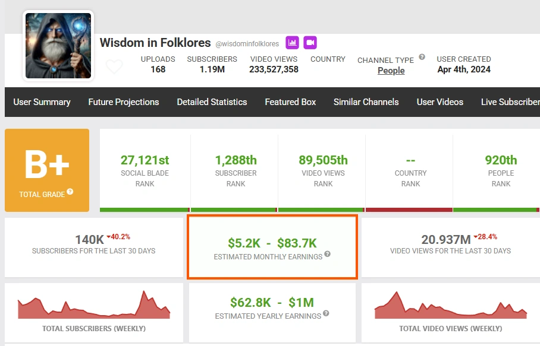Go to the Similar Channels tab
Screen dimensions: 540x346
pos(366,102)
